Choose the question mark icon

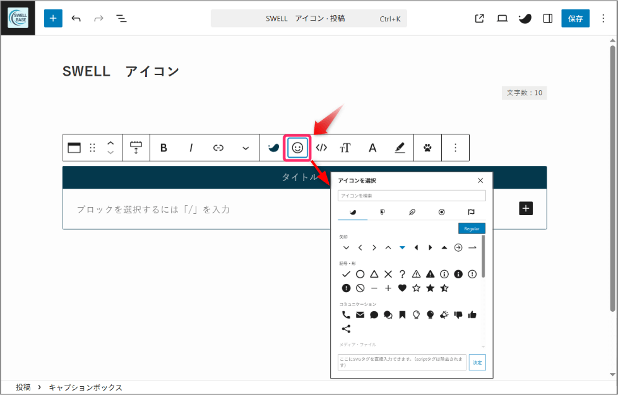[402, 274]
